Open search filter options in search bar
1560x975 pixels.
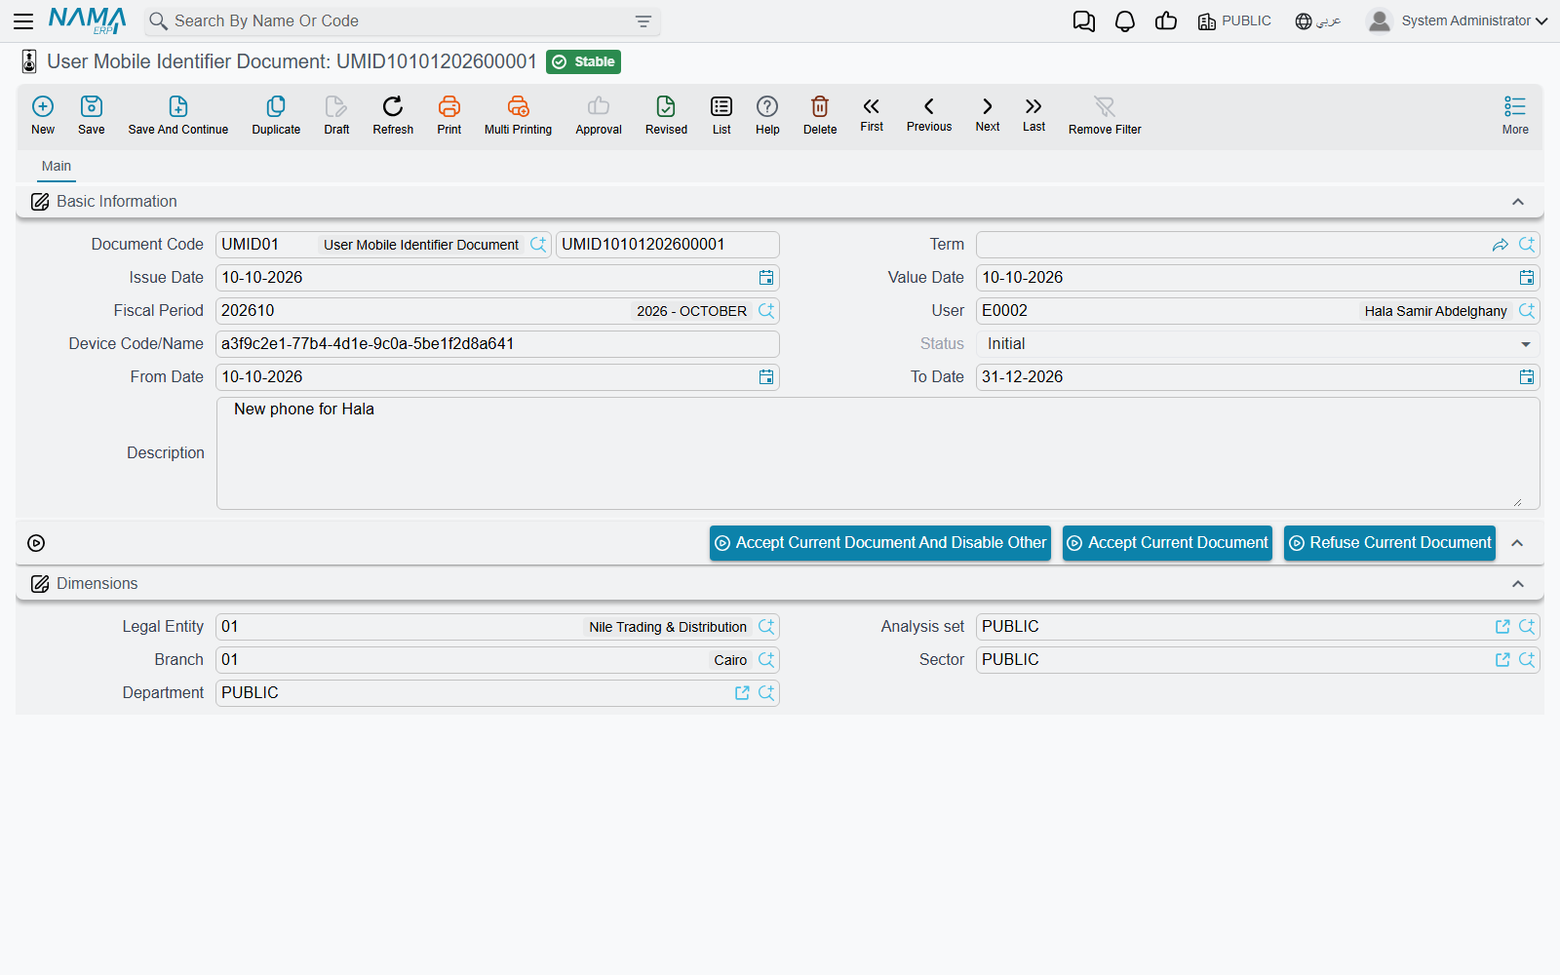(643, 21)
